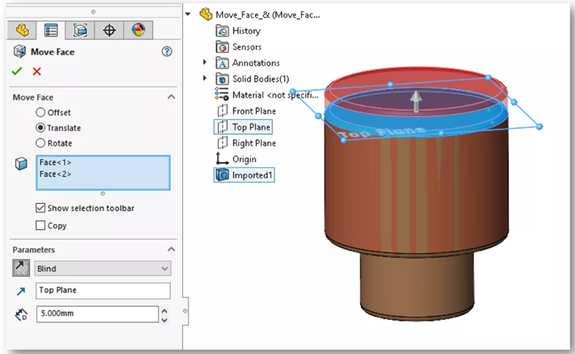This screenshot has width=575, height=354.
Task: Click the Imported1 feature icon
Action: (x=222, y=175)
